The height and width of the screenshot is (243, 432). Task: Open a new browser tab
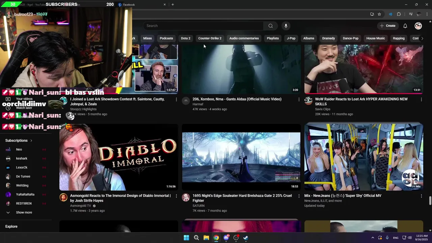pos(173,5)
